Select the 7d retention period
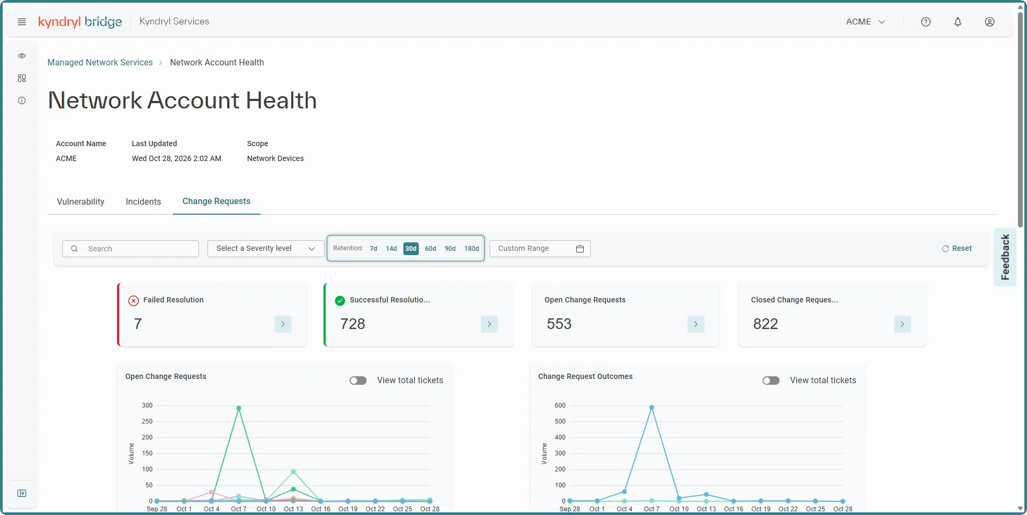Screen dimensions: 1027x515 point(374,249)
